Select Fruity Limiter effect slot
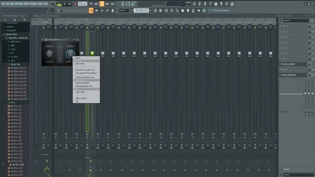315x177 pixels. point(293,64)
